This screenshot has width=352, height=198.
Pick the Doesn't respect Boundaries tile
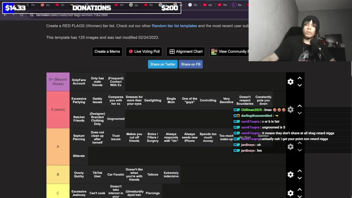(x=245, y=100)
